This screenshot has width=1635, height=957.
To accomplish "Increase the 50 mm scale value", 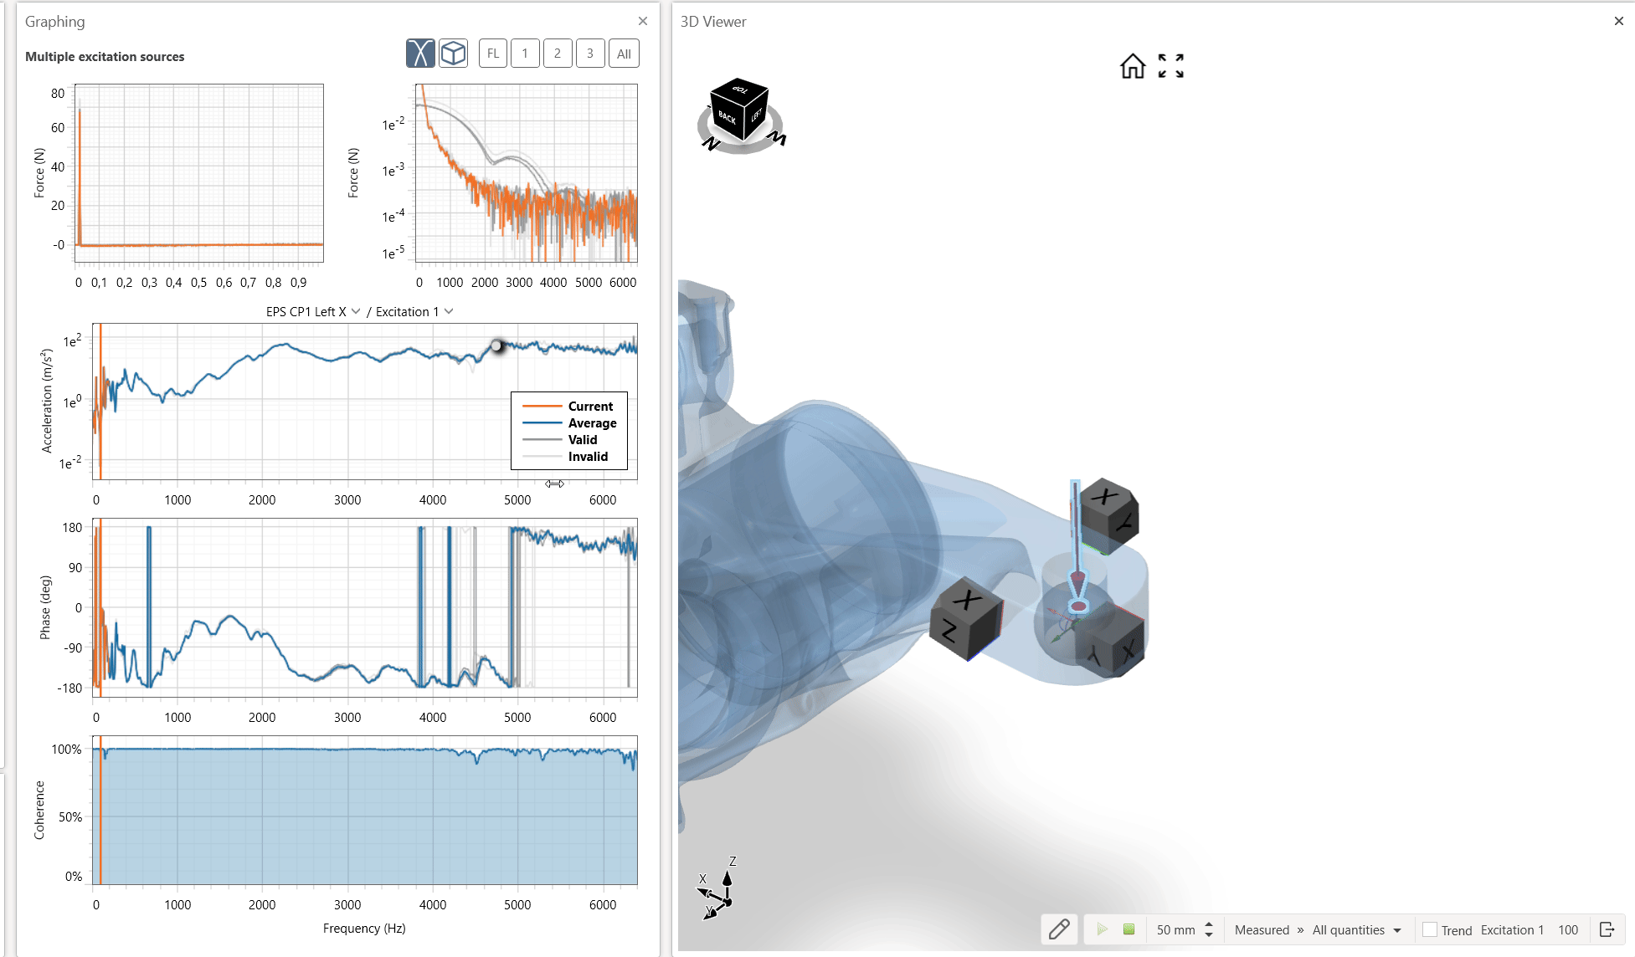I will pos(1209,924).
